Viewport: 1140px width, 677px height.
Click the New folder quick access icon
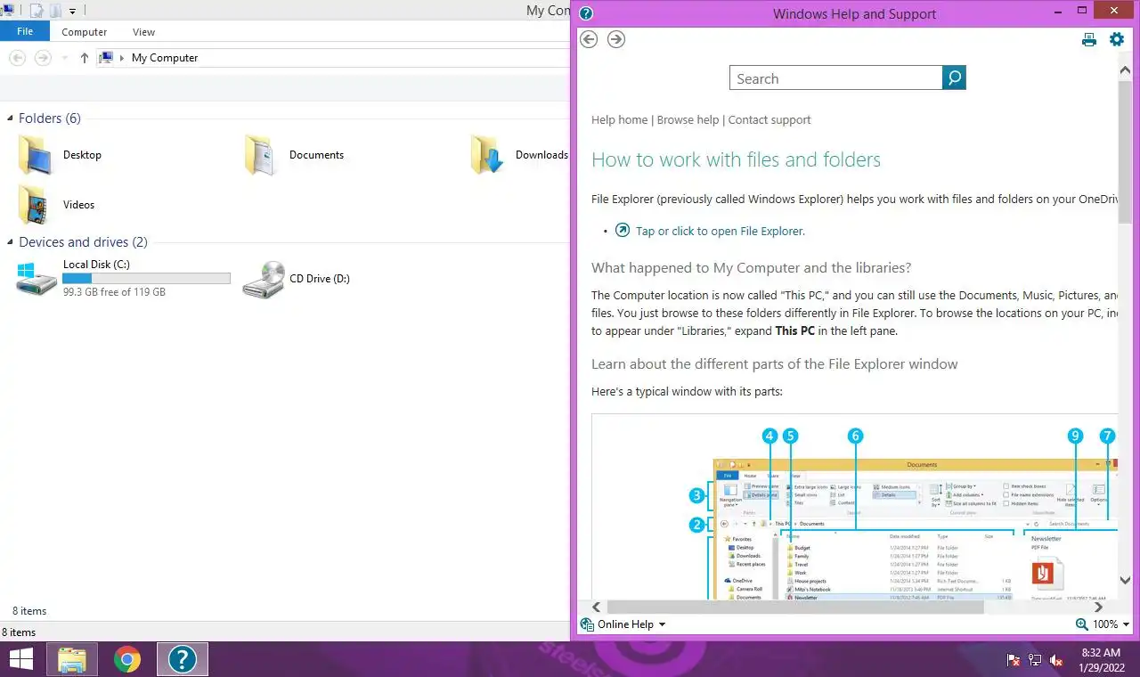tap(55, 11)
